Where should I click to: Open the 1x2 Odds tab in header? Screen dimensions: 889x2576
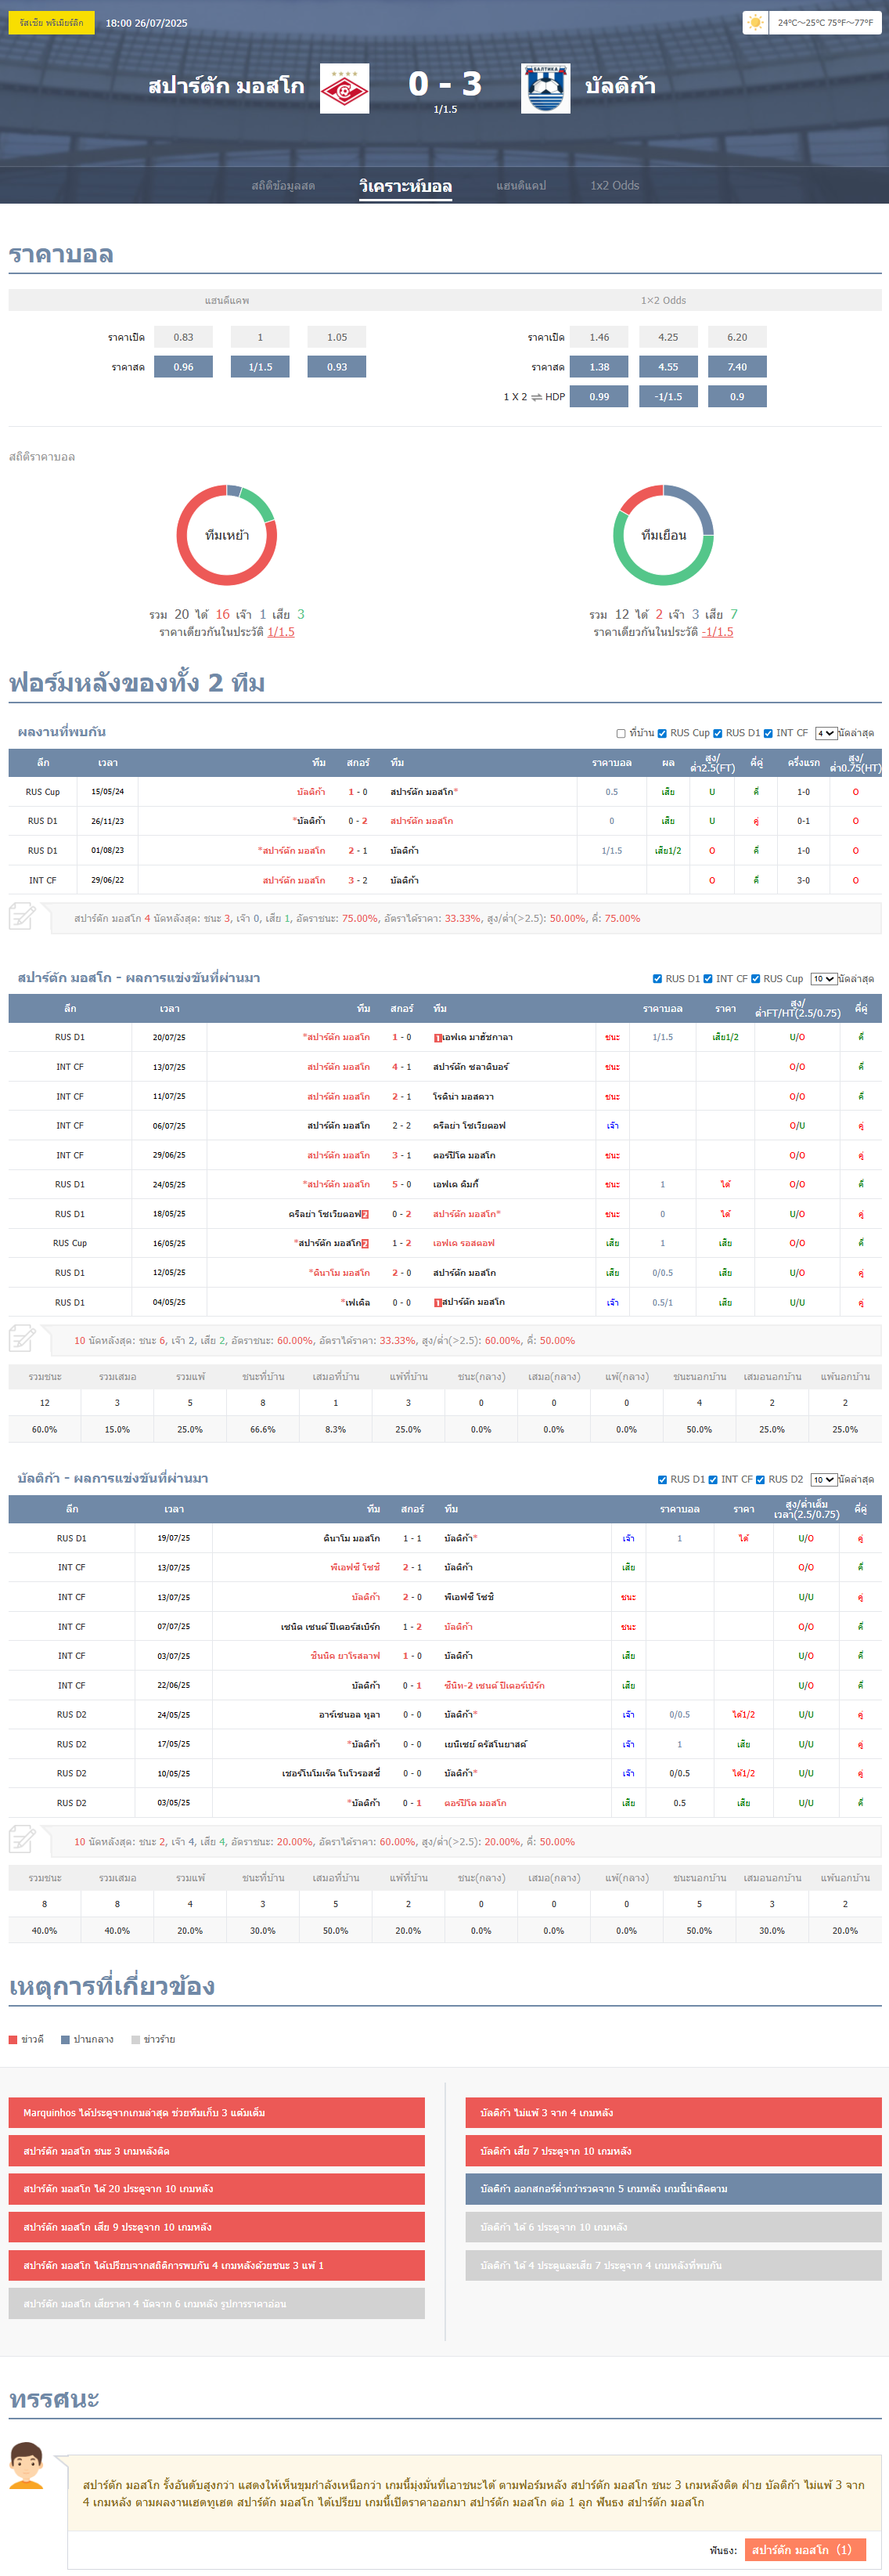[614, 185]
